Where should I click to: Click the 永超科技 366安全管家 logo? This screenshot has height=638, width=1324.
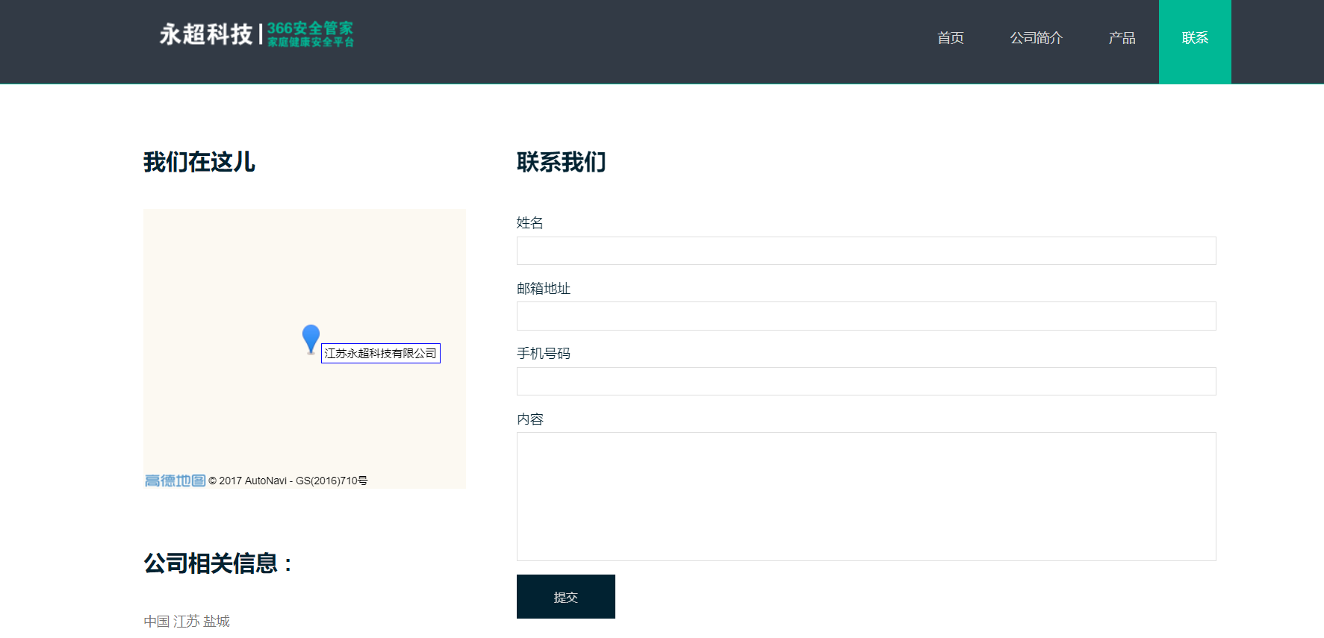click(256, 34)
